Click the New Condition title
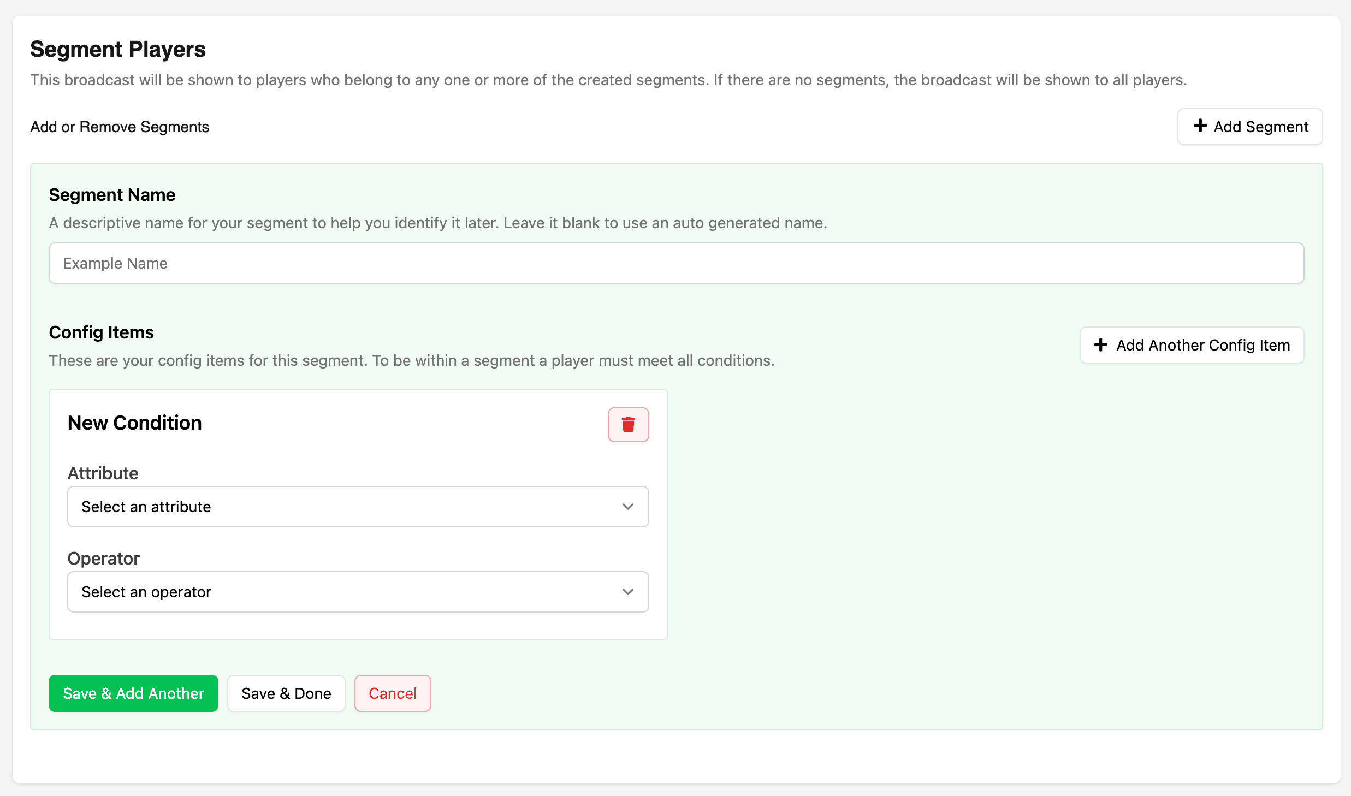This screenshot has width=1351, height=796. (x=135, y=423)
